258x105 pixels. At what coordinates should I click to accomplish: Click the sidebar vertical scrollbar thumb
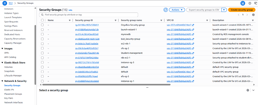tap(35, 55)
